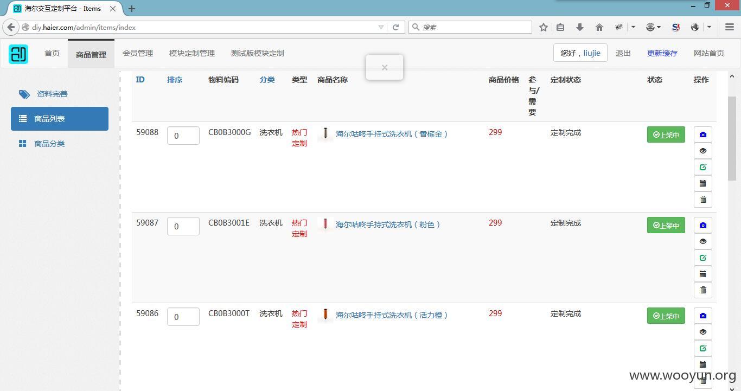This screenshot has height=391, width=741.
Task: Open 首页 navigation item
Action: pos(52,53)
